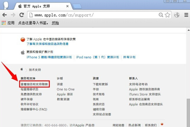Click the magnifier zoom icon in address bar

pos(161,15)
